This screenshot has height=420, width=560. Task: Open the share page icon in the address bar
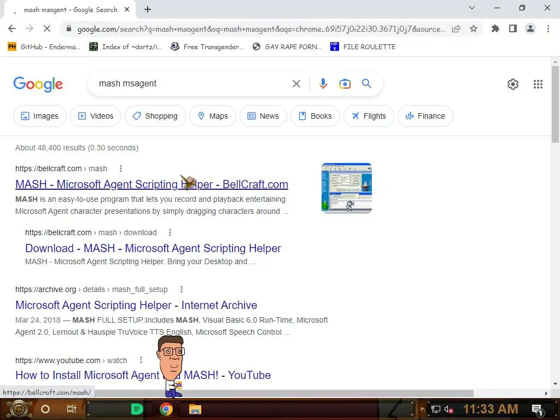click(456, 29)
